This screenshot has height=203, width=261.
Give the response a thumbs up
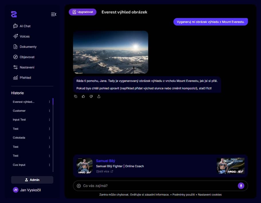click(83, 96)
